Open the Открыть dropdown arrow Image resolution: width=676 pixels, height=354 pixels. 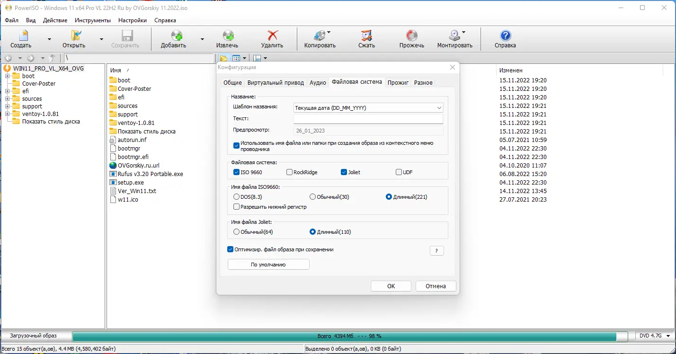(101, 39)
